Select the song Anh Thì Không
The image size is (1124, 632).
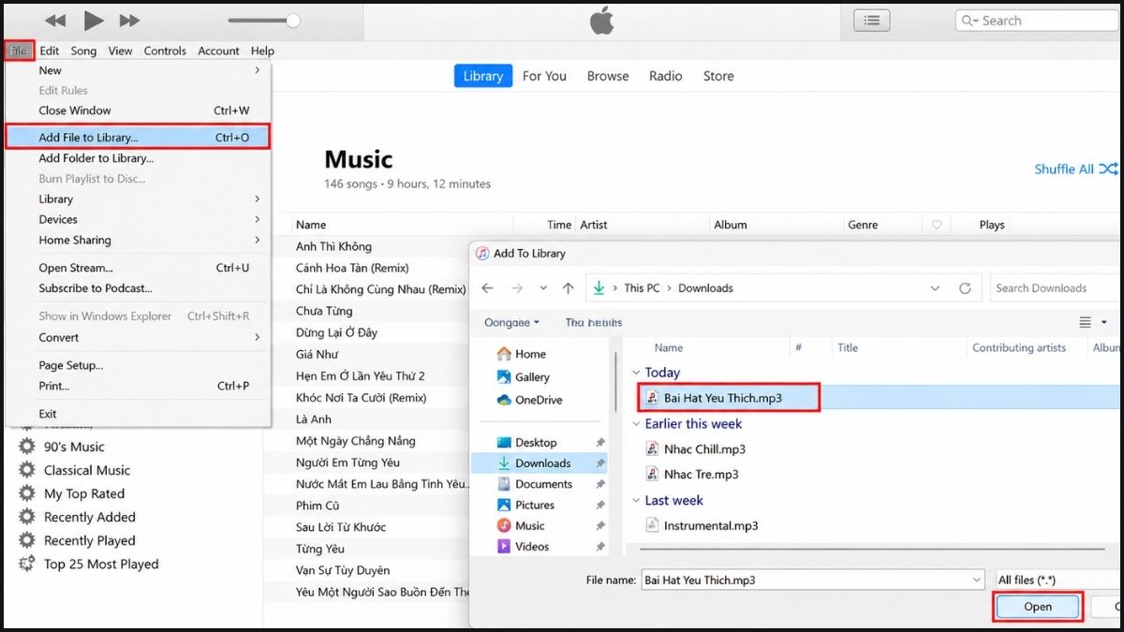(x=333, y=246)
